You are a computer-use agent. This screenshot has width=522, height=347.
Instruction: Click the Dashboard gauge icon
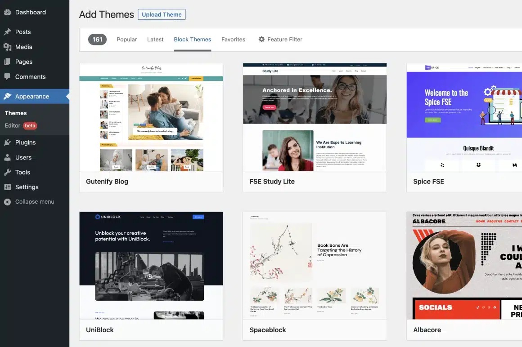(x=7, y=12)
